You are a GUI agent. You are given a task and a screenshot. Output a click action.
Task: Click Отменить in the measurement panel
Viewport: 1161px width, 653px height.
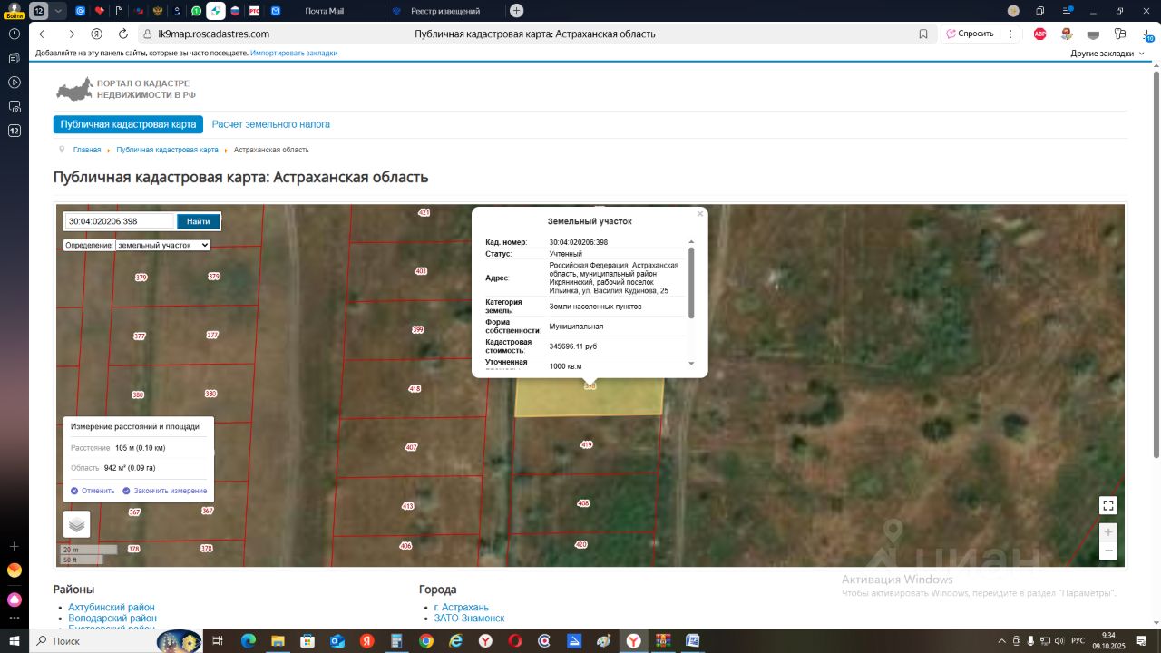[x=93, y=491]
